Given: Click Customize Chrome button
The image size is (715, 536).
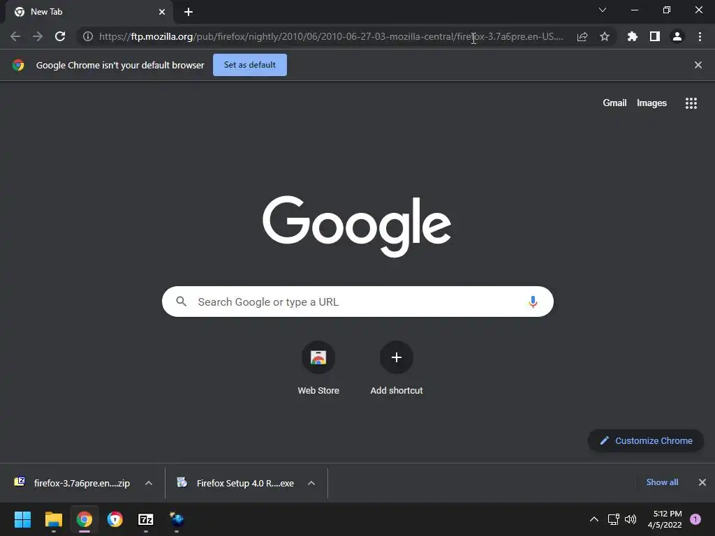Looking at the screenshot, I should [646, 441].
